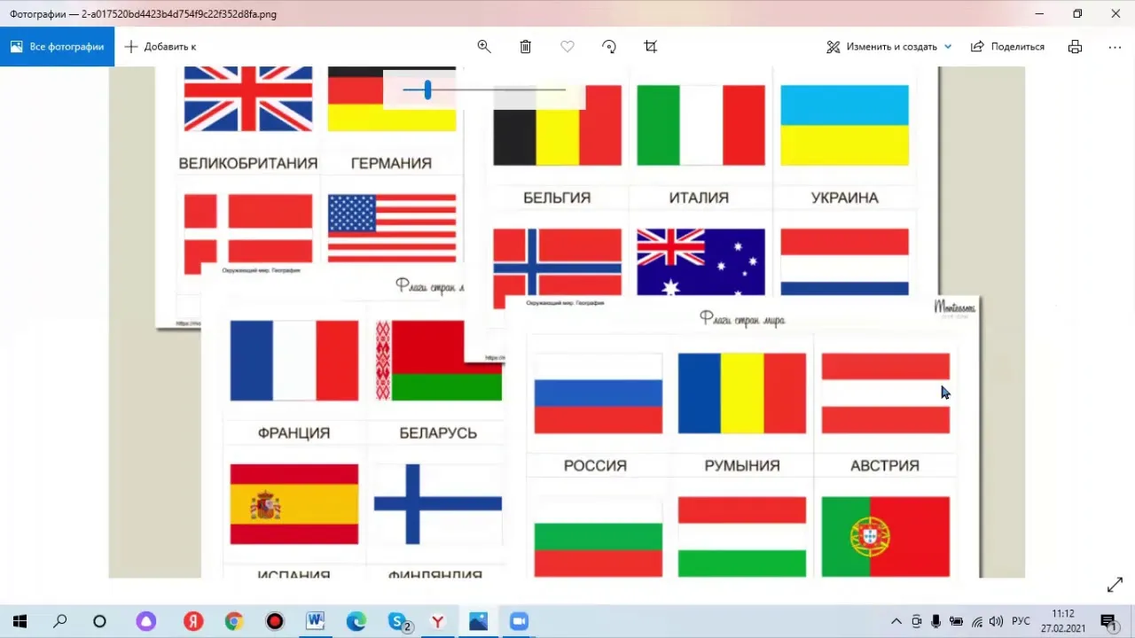Open the zoom magnifier tool
Image resolution: width=1135 pixels, height=638 pixels.
(484, 47)
